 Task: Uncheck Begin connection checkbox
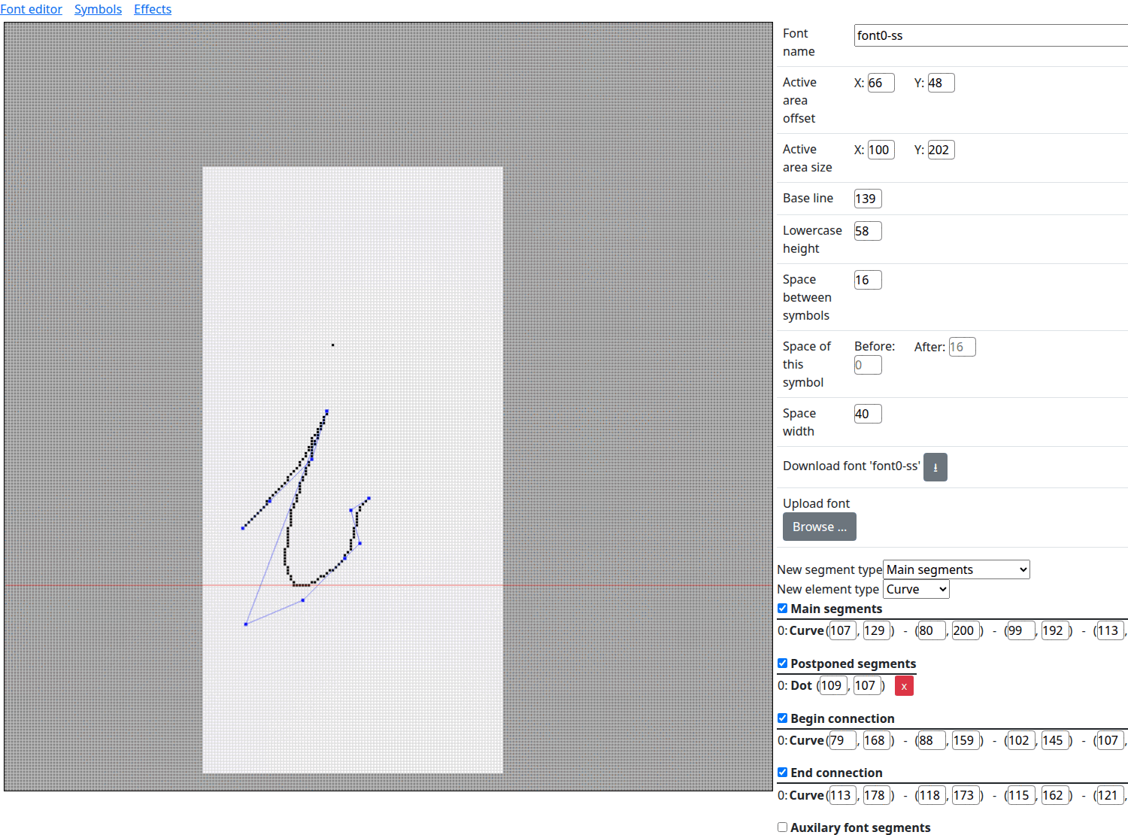[x=783, y=718]
